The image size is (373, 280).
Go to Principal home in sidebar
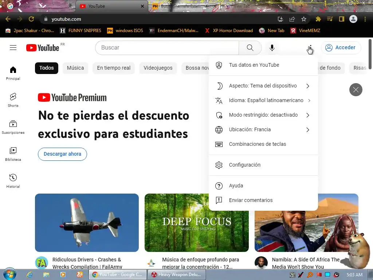pos(13,73)
